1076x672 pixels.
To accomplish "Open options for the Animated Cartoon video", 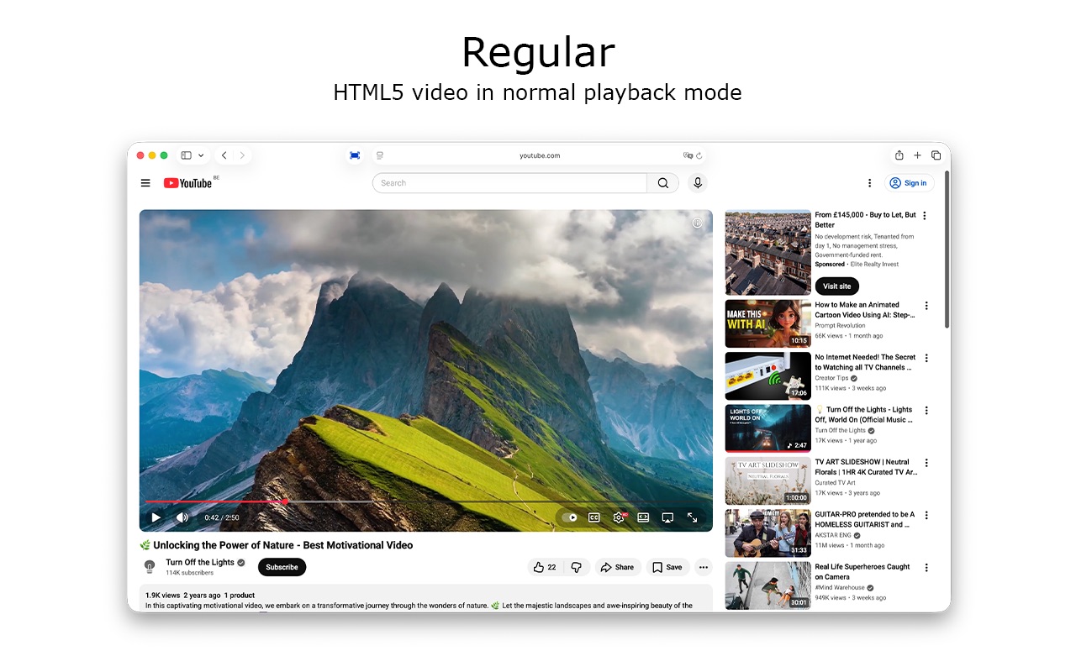I will 926,306.
